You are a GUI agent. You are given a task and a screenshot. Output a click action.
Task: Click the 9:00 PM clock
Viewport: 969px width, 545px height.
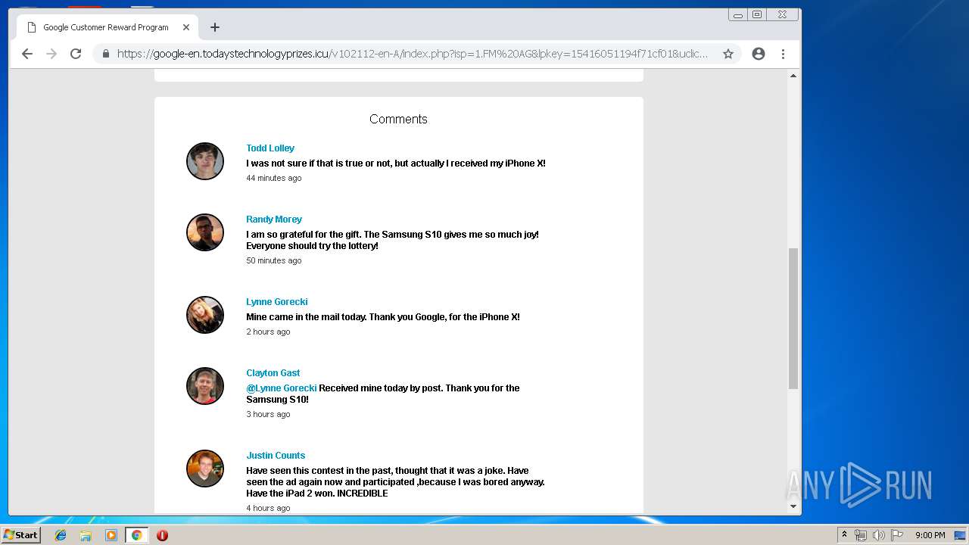930,535
